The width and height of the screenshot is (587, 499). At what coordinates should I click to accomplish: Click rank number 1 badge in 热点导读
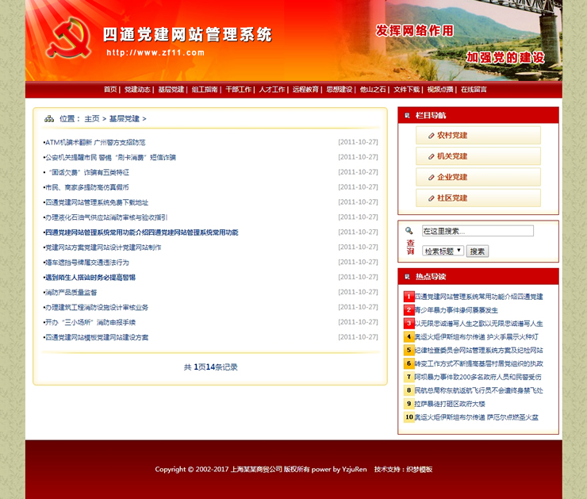coord(409,297)
